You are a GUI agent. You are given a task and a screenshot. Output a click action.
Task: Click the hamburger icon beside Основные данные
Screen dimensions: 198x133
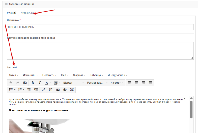coord(6,4)
